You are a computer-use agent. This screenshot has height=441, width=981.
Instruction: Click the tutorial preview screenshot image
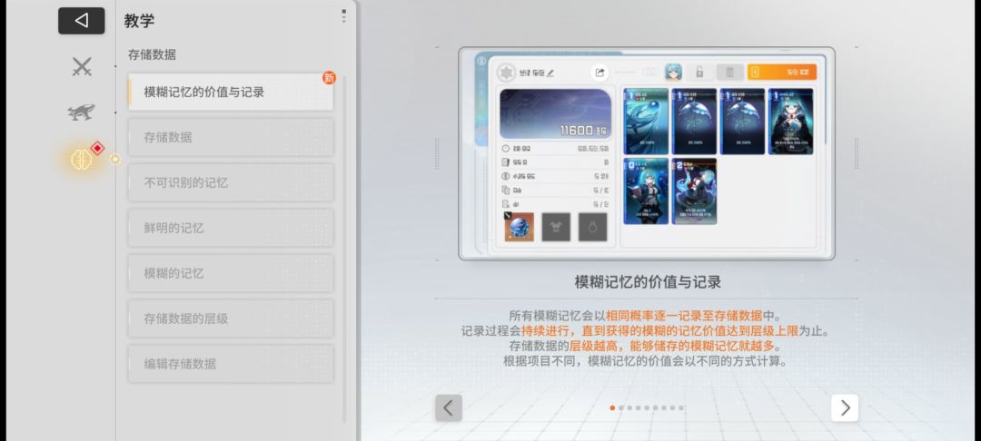[x=647, y=153]
